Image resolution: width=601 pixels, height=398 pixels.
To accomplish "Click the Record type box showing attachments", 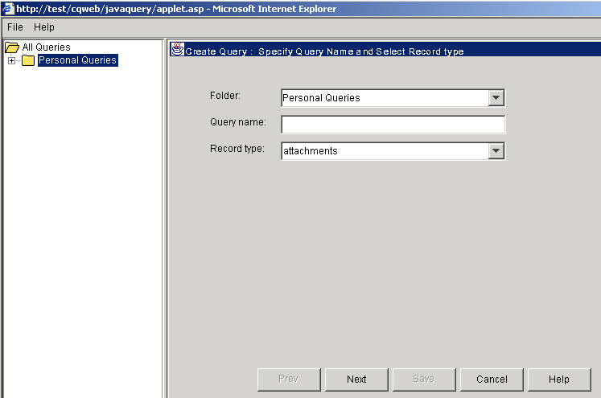I will [393, 151].
